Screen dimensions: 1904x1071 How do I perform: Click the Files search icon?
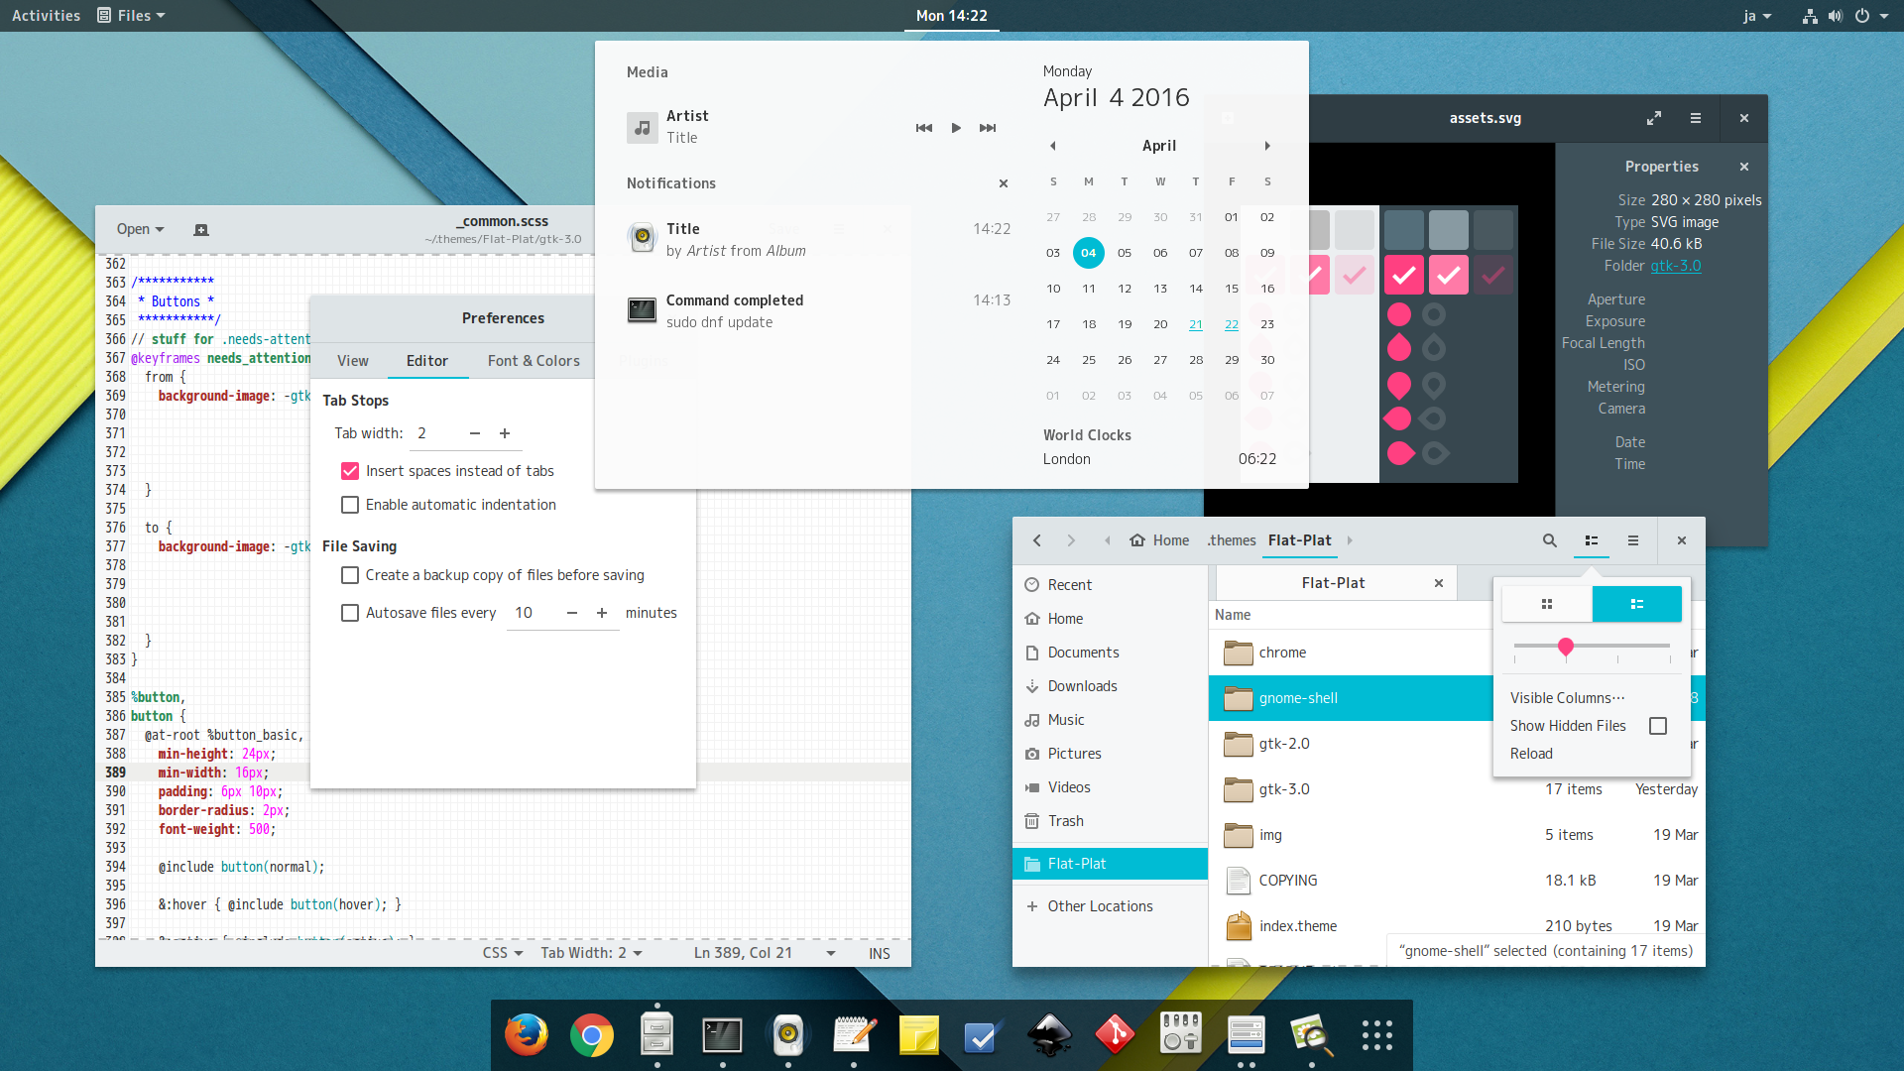pos(1549,540)
